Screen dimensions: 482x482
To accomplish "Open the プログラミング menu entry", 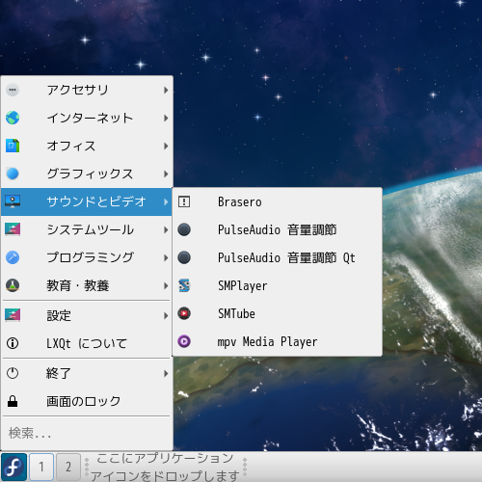I will point(87,257).
